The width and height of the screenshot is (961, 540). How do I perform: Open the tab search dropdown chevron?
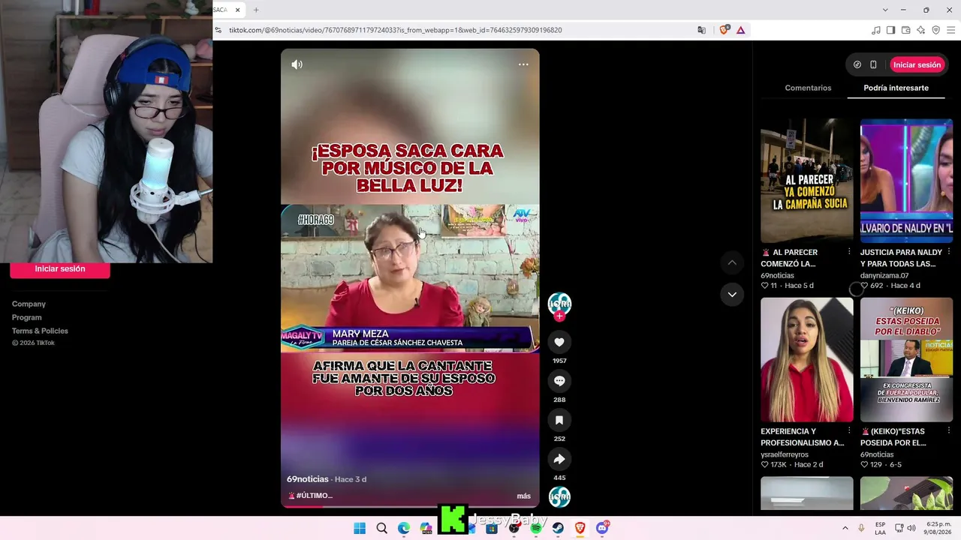click(885, 10)
